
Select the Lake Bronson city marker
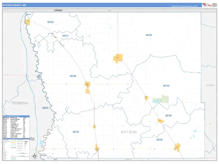[146, 98]
